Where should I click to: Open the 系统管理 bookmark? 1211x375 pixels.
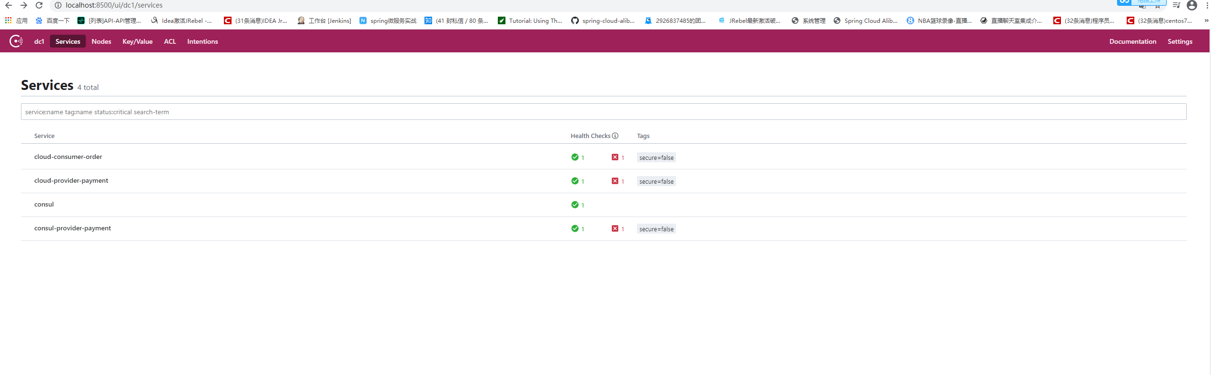pos(808,20)
